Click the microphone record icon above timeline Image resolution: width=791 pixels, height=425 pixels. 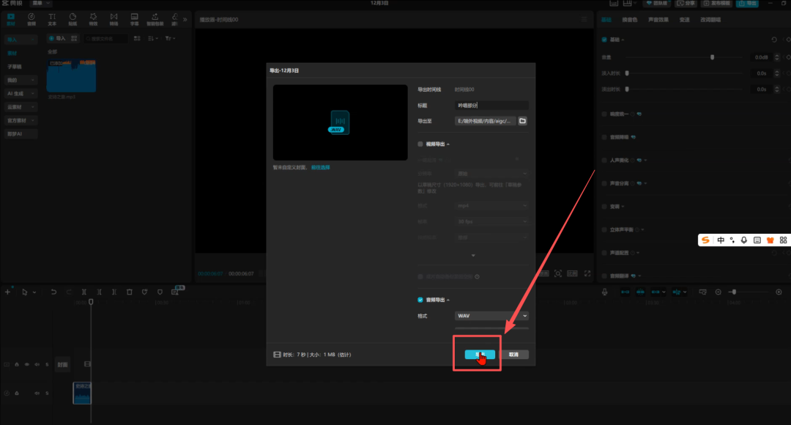click(605, 292)
